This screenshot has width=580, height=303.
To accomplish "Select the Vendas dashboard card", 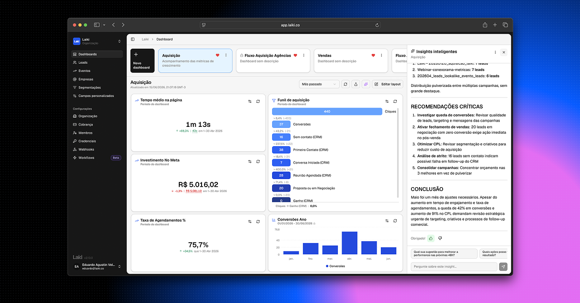I will pyautogui.click(x=350, y=61).
